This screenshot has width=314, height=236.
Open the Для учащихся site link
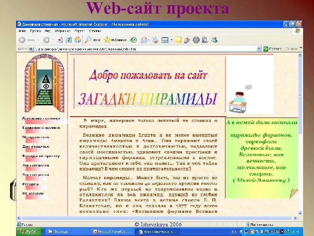coord(36,146)
